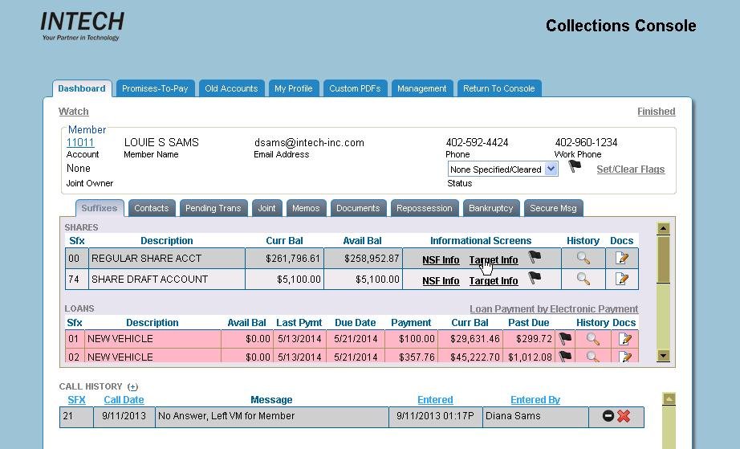Open history magnifier for Regular Share Acct

click(583, 258)
